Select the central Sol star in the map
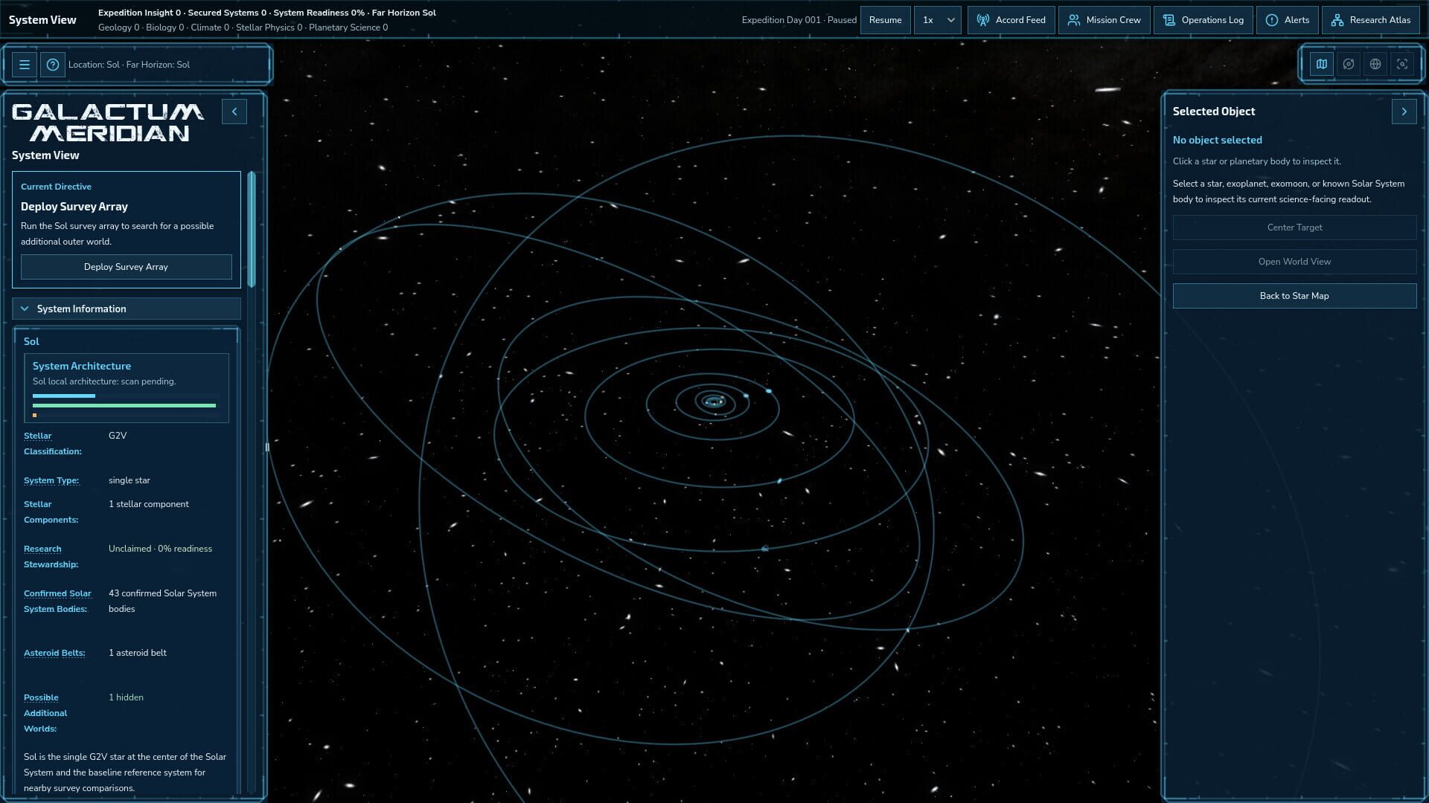 [x=713, y=402]
